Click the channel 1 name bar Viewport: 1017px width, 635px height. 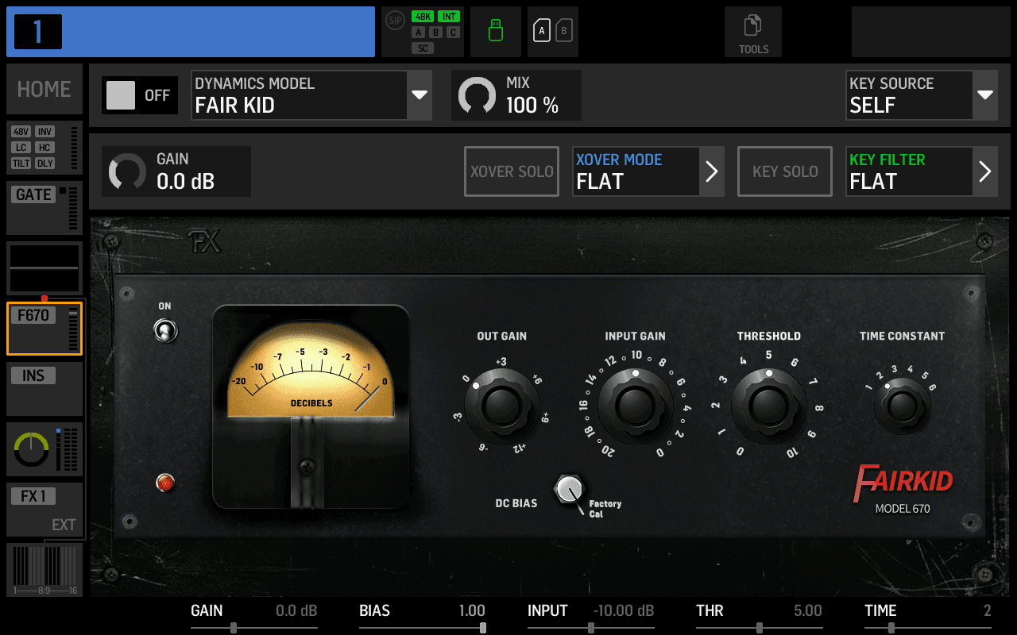[x=191, y=32]
